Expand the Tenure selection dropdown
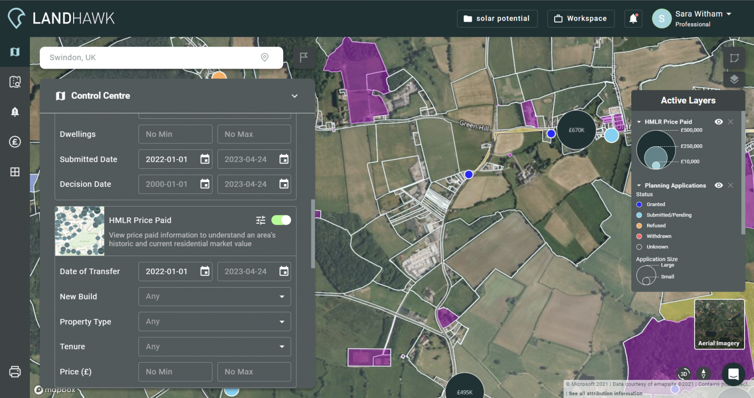The image size is (754, 398). 215,346
